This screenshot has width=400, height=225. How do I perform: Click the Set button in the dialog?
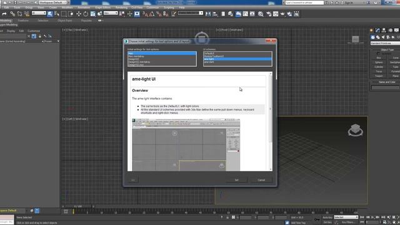pos(236,180)
